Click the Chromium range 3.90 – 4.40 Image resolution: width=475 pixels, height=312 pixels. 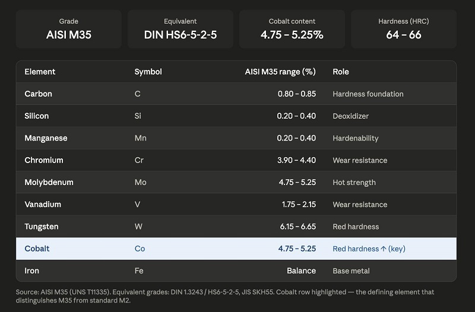296,160
